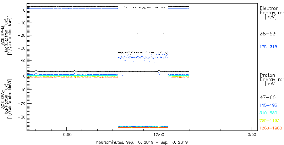Click the 115-195 proton energy legend label
This screenshot has width=284, height=145.
point(268,105)
